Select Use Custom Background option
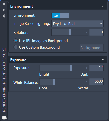The width and height of the screenshot is (109, 121). (16, 47)
